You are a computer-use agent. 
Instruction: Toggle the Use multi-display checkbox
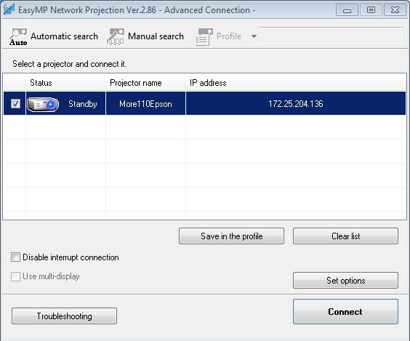click(x=15, y=276)
